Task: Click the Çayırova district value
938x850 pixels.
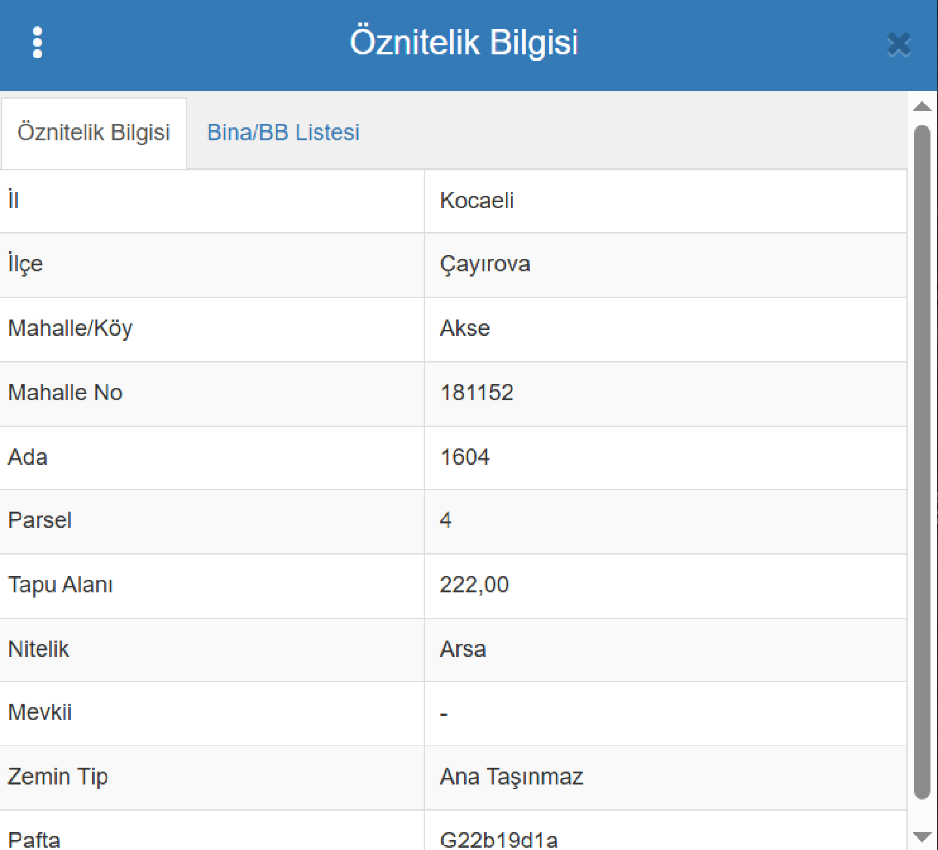Action: (485, 264)
